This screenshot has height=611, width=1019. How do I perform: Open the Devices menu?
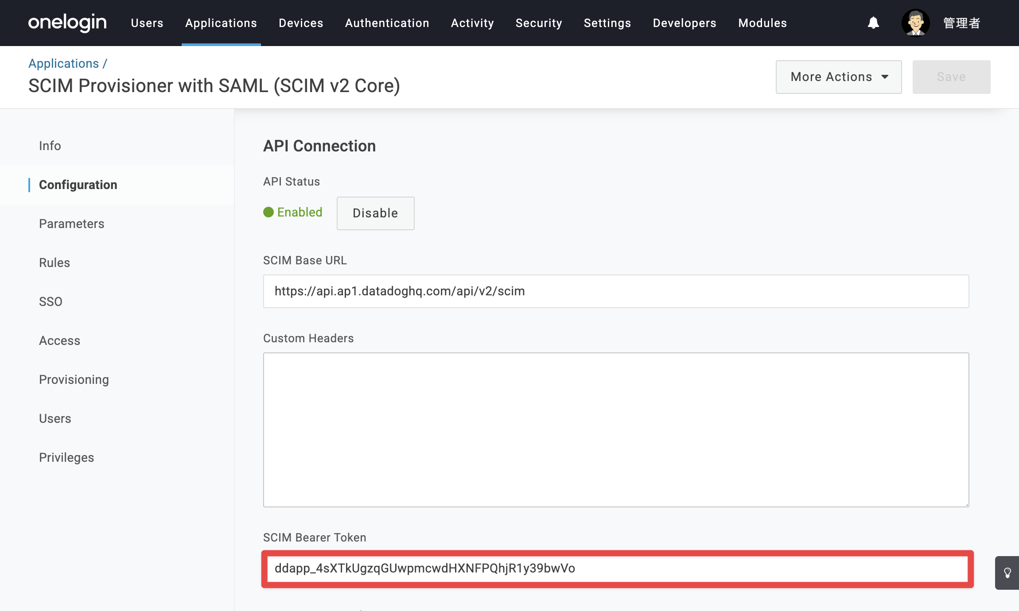301,23
